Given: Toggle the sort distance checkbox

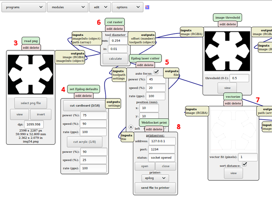Looking at the screenshot, I should click(x=244, y=164).
